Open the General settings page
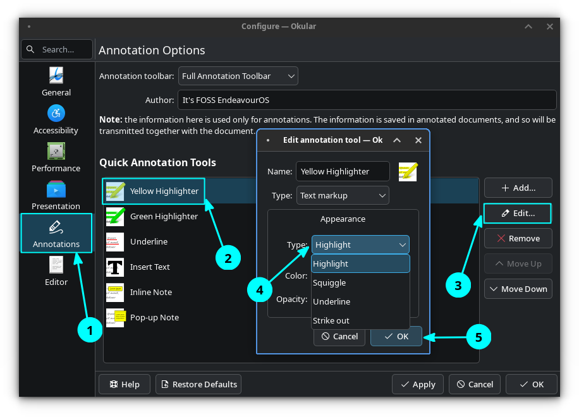 (x=56, y=82)
